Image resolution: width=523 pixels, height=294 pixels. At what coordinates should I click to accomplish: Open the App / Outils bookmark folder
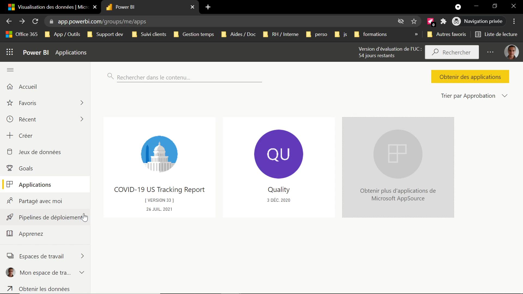point(62,34)
